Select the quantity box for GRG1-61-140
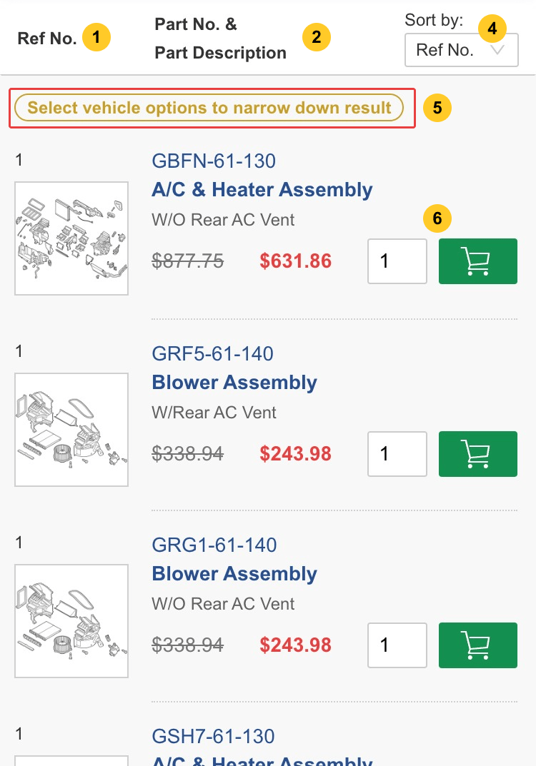 [x=397, y=645]
